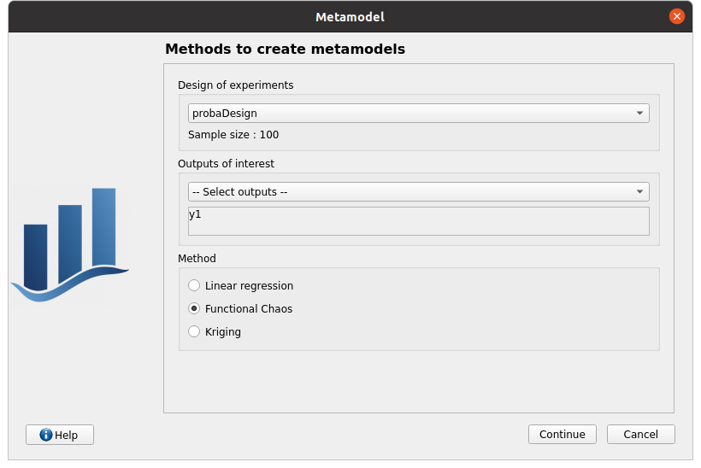Click the Design of experiments group label
The width and height of the screenshot is (701, 468).
tap(235, 85)
